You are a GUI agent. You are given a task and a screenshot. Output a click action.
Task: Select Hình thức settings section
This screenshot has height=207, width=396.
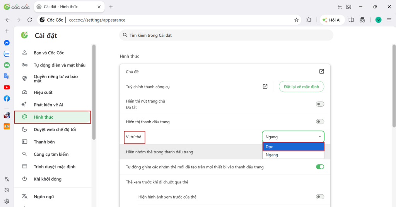(x=53, y=117)
